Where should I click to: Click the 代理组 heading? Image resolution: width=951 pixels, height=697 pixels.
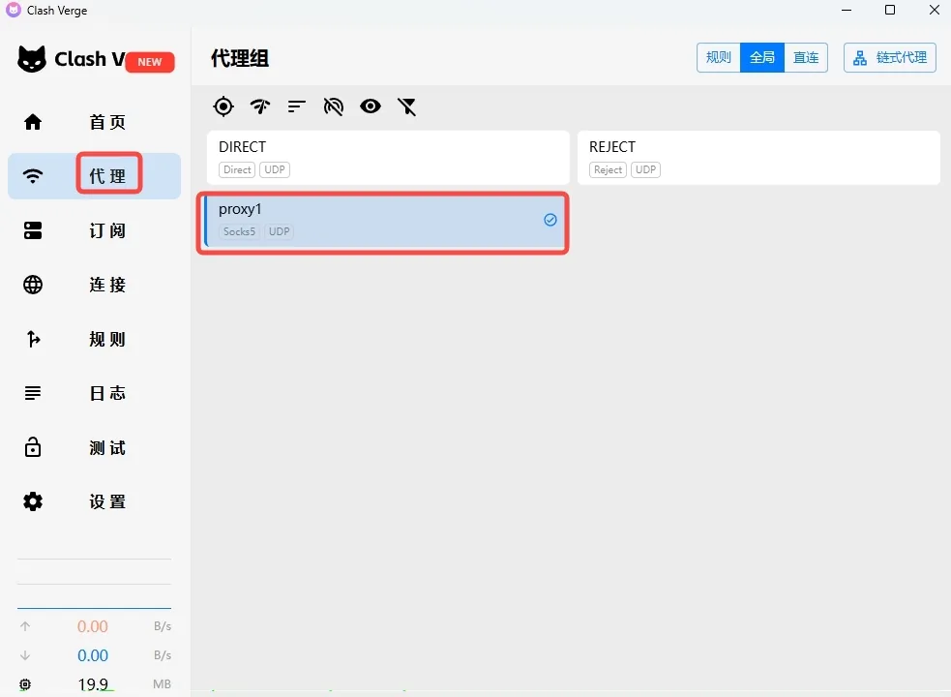pyautogui.click(x=240, y=58)
